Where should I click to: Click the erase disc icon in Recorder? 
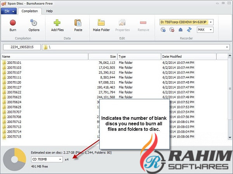[x=172, y=30]
